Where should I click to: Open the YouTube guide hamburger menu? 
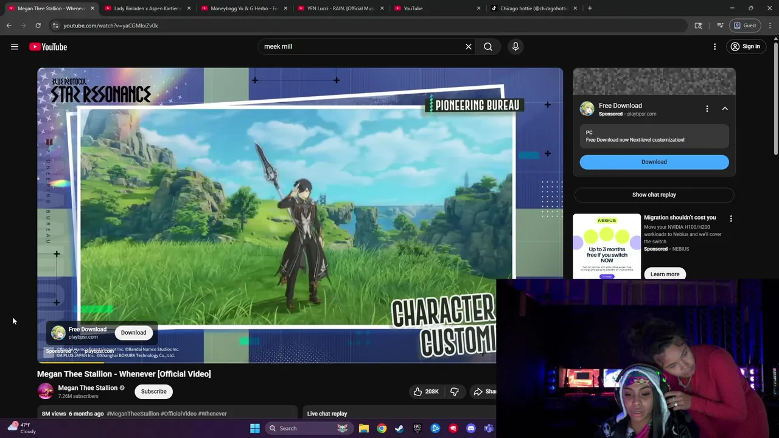(15, 47)
